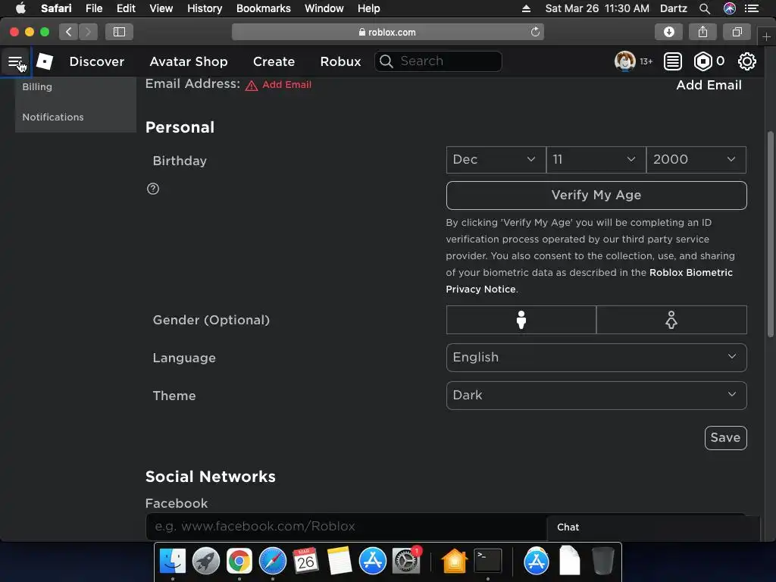This screenshot has height=582, width=776.
Task: Open Siri from the menu bar
Action: 730,8
